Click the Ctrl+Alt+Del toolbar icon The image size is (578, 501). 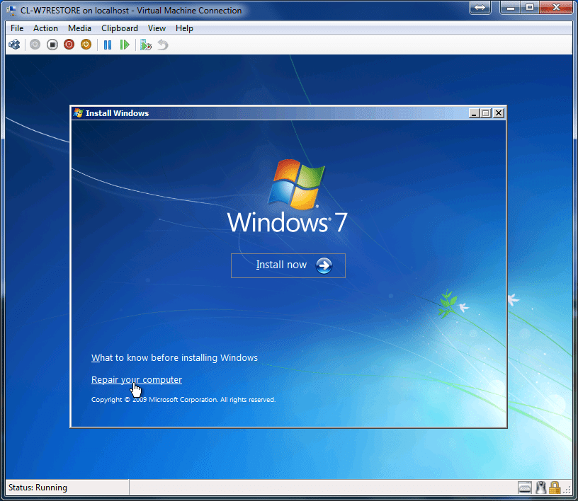pos(14,45)
